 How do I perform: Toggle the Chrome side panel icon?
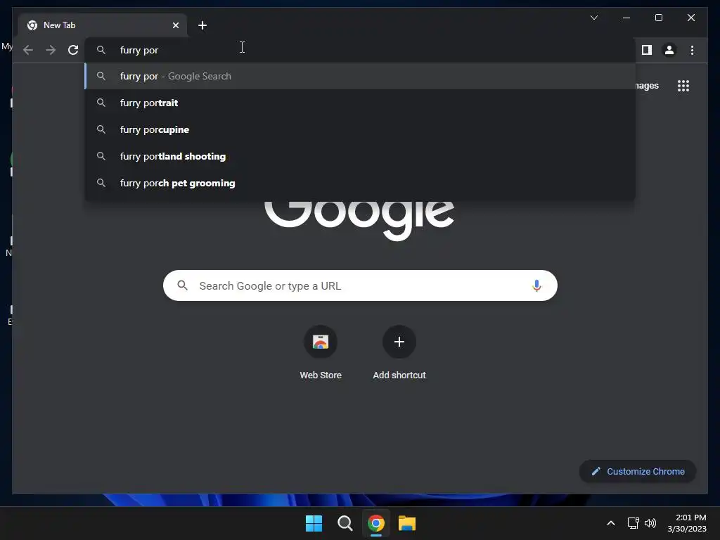coord(647,50)
